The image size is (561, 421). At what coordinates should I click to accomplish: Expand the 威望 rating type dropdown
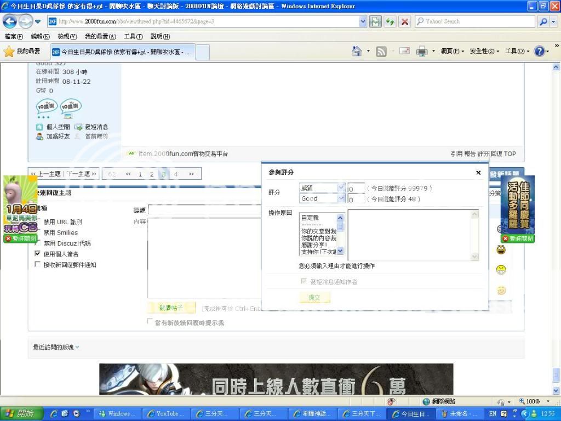click(341, 187)
